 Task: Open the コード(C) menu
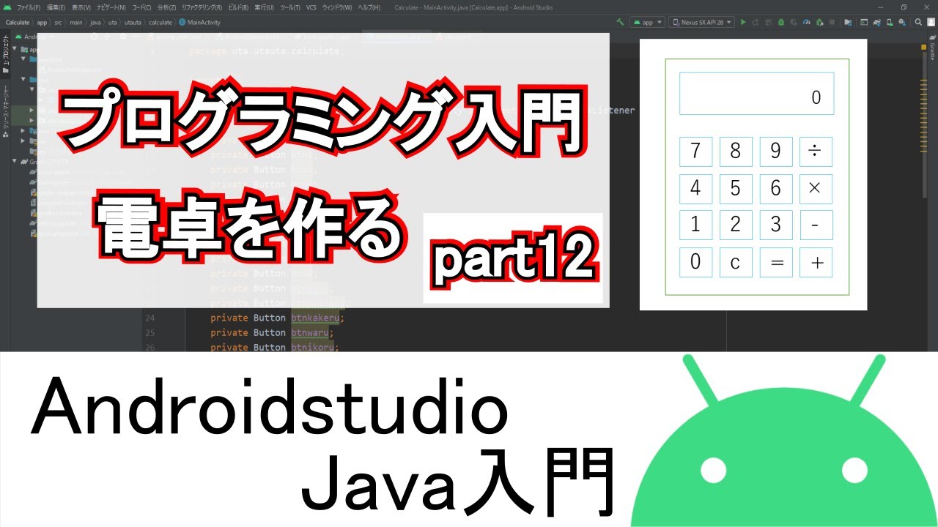tap(141, 7)
